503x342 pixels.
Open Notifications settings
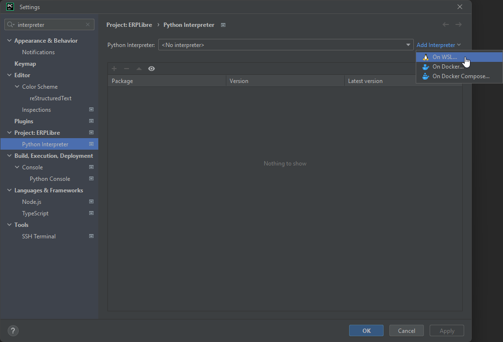[x=38, y=52]
